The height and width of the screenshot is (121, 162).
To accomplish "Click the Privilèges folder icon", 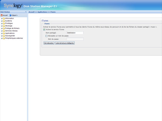I will click(4, 23).
